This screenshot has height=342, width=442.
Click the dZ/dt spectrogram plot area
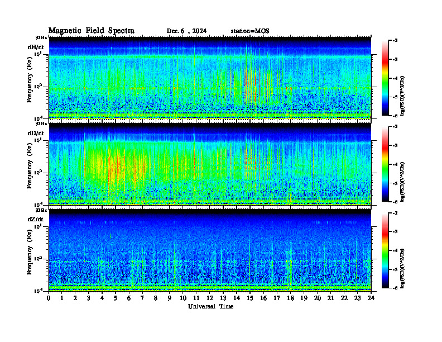pyautogui.click(x=210, y=250)
